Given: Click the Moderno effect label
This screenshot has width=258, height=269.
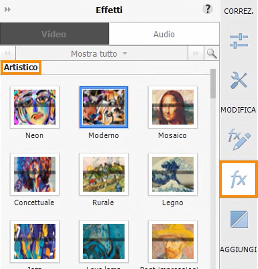Looking at the screenshot, I should pyautogui.click(x=104, y=135).
